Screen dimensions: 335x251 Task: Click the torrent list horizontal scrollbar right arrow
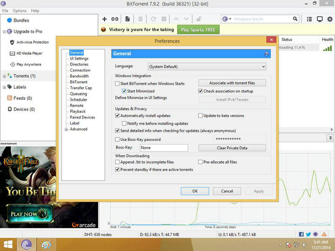tap(332, 129)
